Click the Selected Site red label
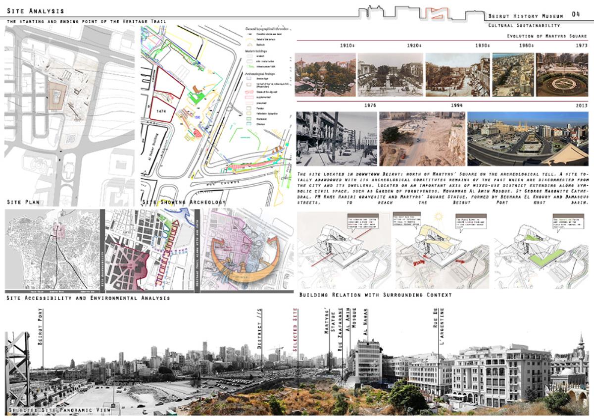The image size is (594, 420). (296, 329)
